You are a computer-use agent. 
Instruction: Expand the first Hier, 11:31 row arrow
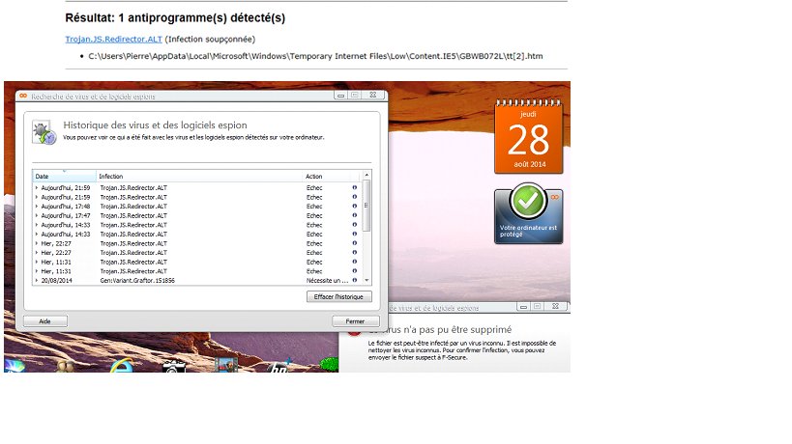[x=37, y=263]
